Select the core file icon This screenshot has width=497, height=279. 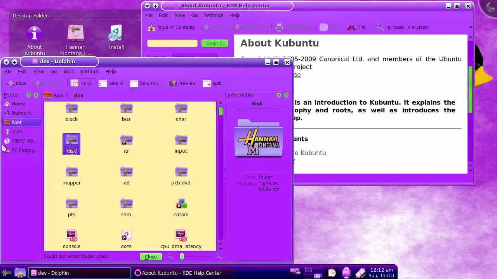pyautogui.click(x=126, y=239)
